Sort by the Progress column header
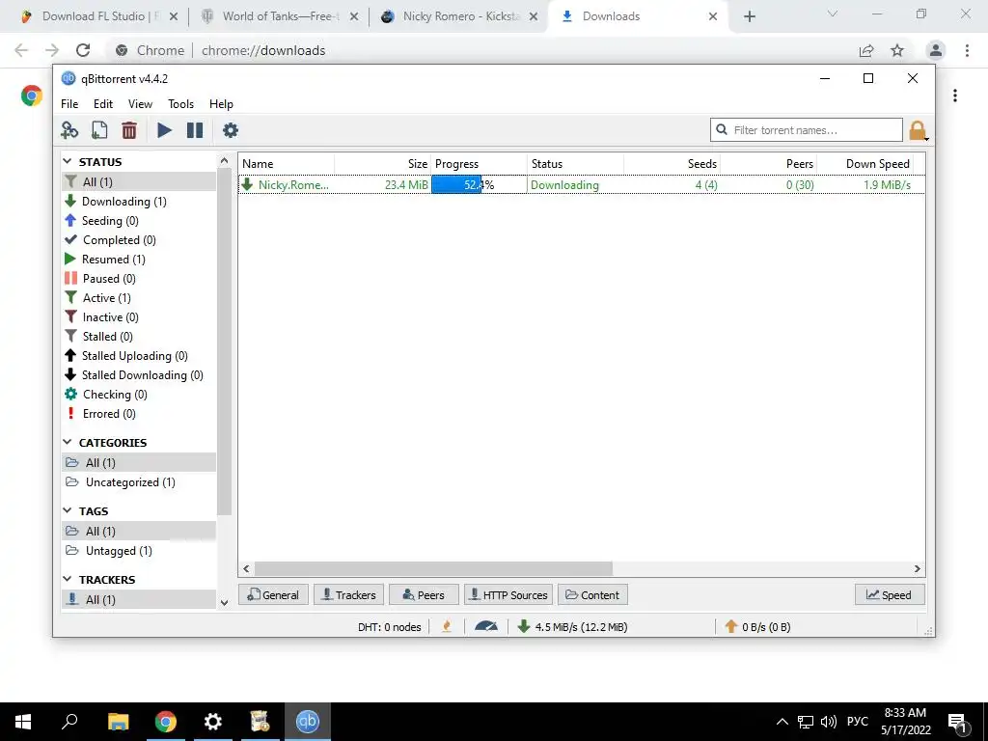The image size is (988, 741). [x=479, y=164]
